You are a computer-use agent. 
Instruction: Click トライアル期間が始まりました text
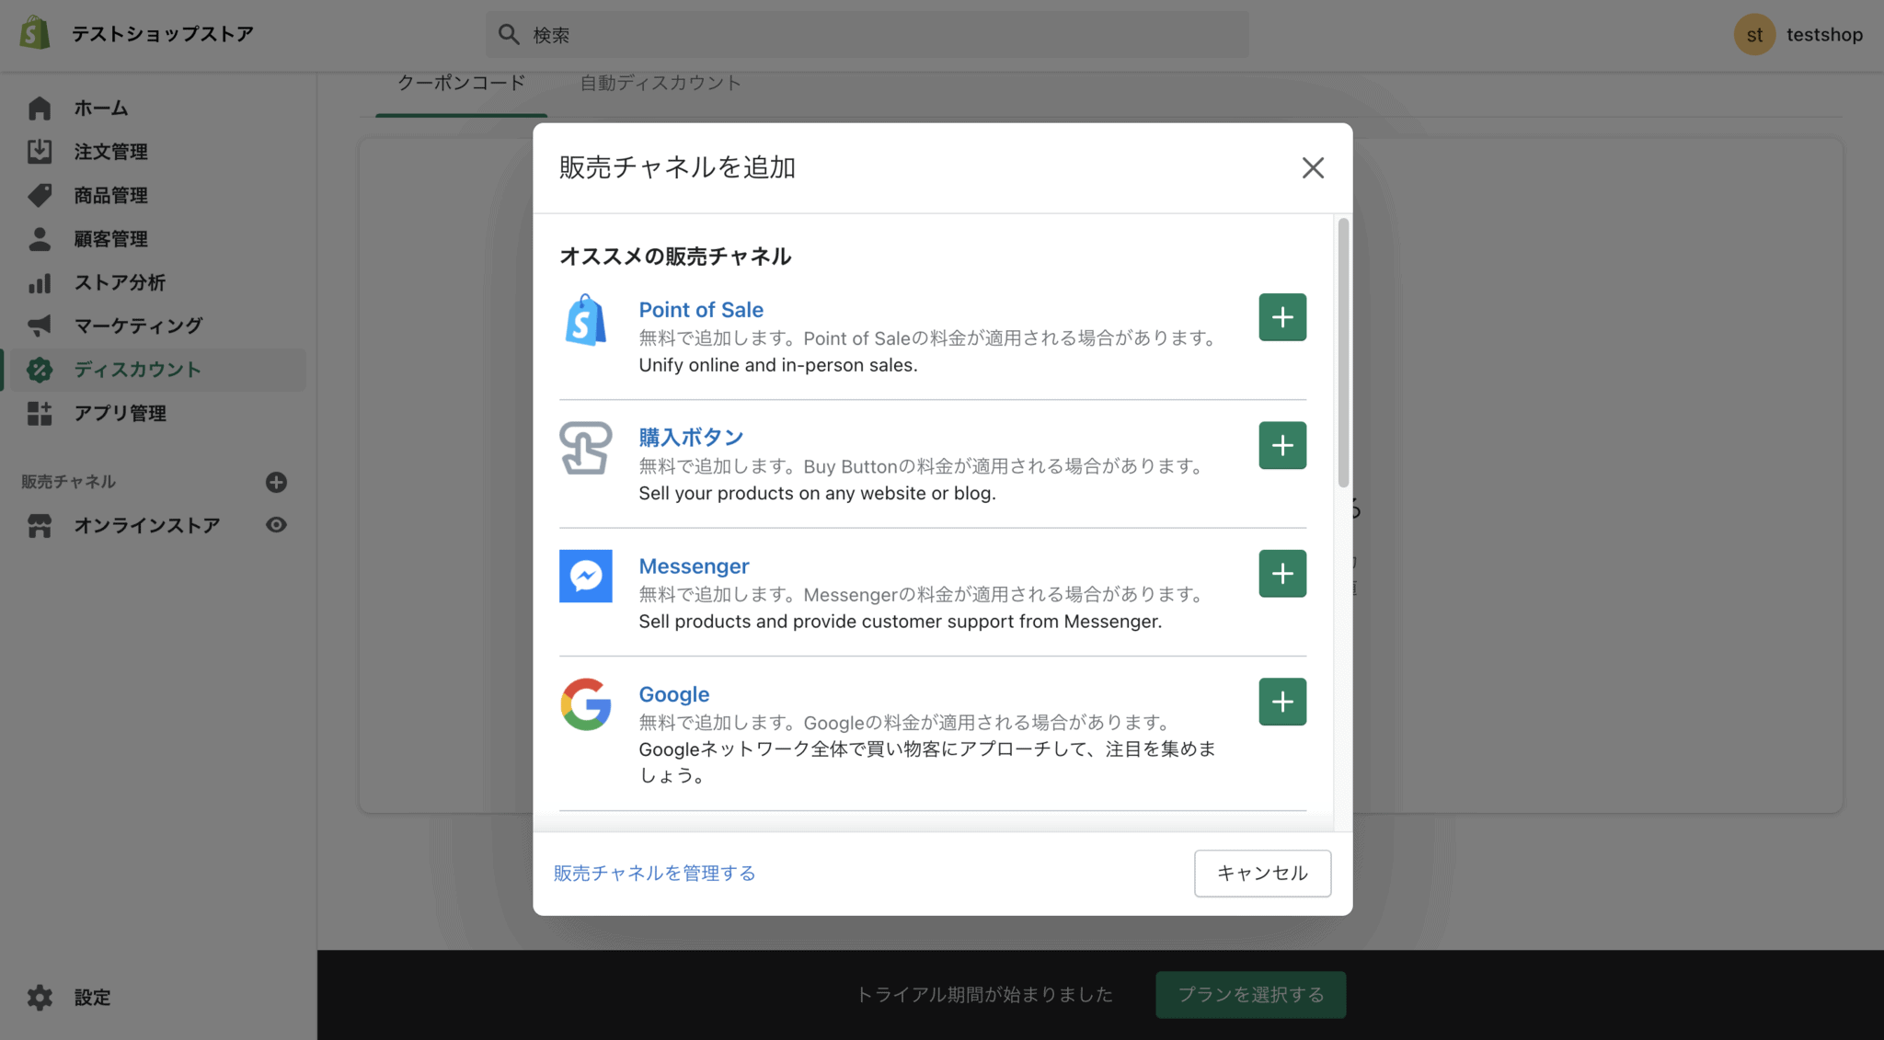click(x=984, y=995)
